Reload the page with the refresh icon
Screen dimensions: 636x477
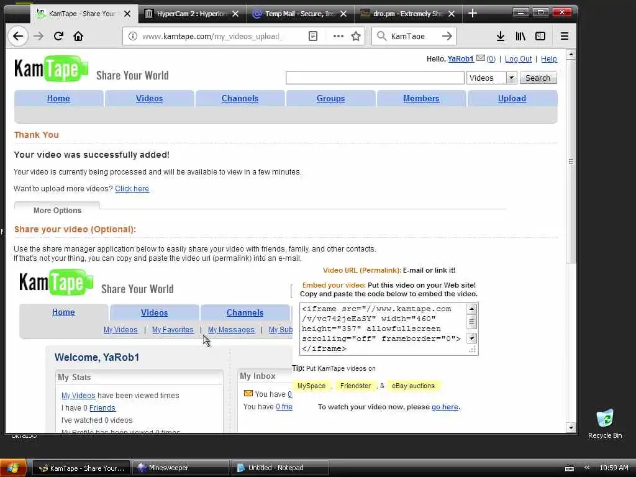tap(58, 37)
